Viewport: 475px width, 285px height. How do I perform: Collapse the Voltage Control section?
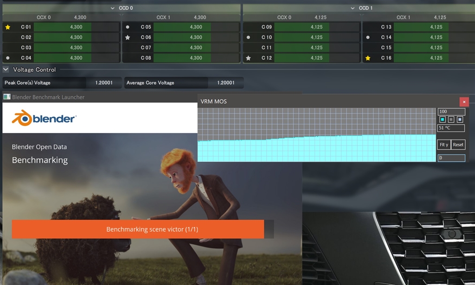[x=6, y=70]
